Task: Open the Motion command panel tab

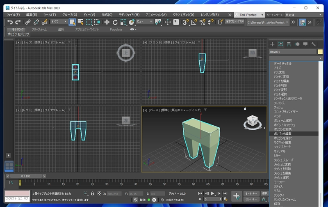Action: (x=297, y=44)
